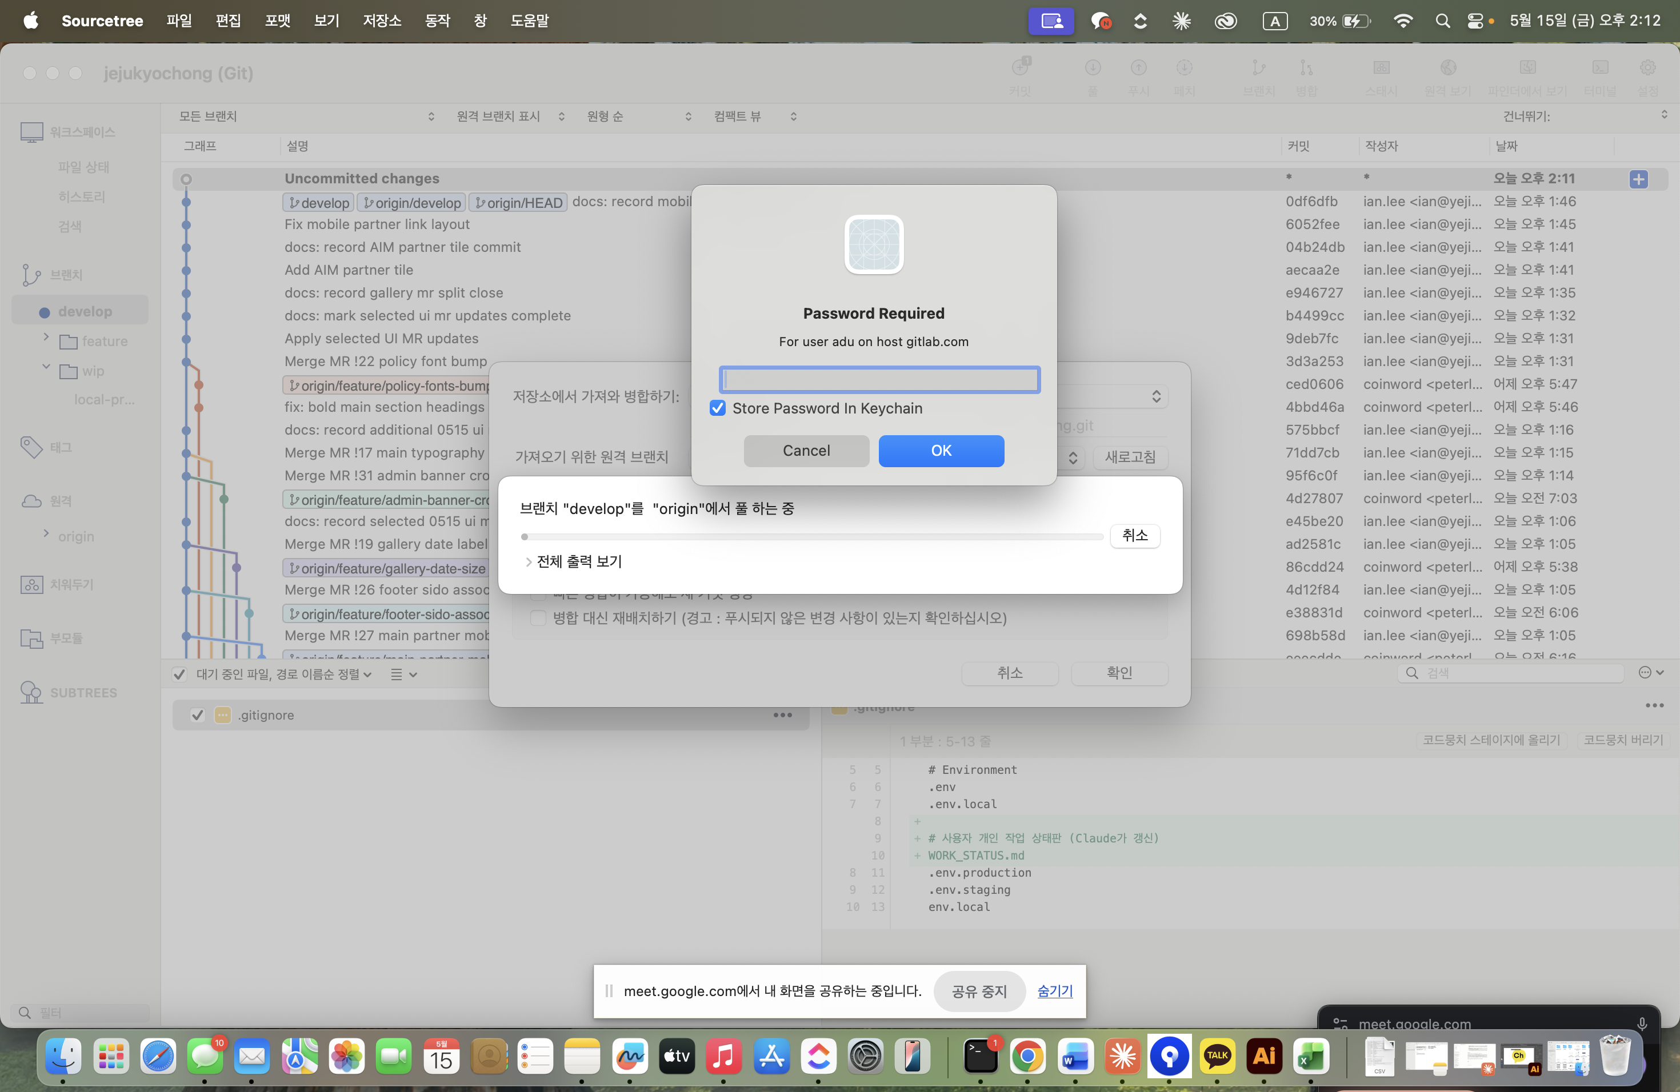Click the Commit toolbar icon
The height and width of the screenshot is (1092, 1680).
[1020, 76]
